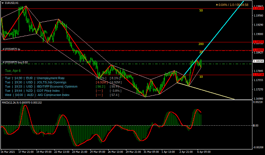Click the red price label 1.17728
This screenshot has width=265, height=155.
coord(258,75)
